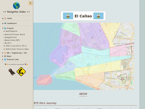Image resolution: width=145 pixels, height=109 pixels.
Task: Click the globe icon beside Projects
Action: 5,28
